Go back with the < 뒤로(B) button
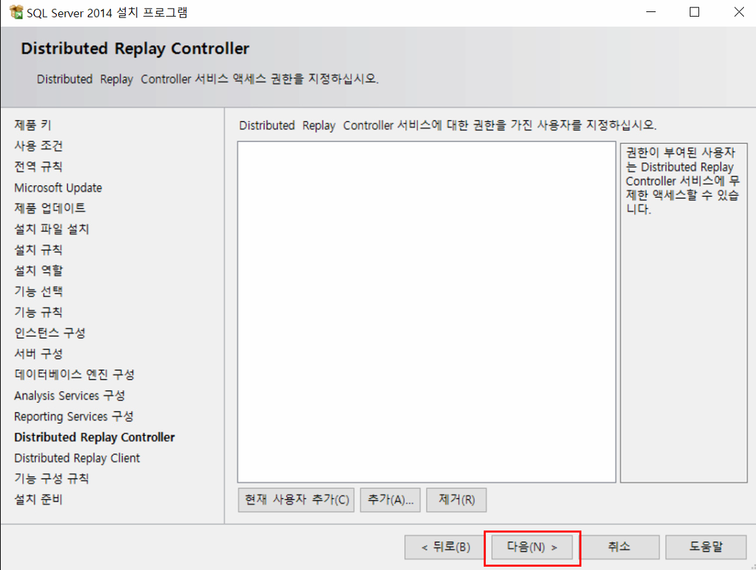 point(446,547)
